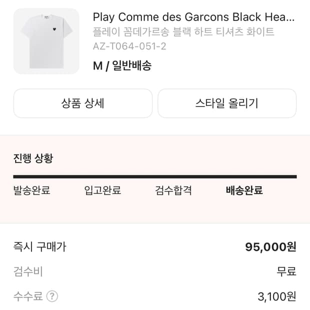Tap the 검수합격 progress step
Screen dimensions: 310x310
[x=173, y=190]
